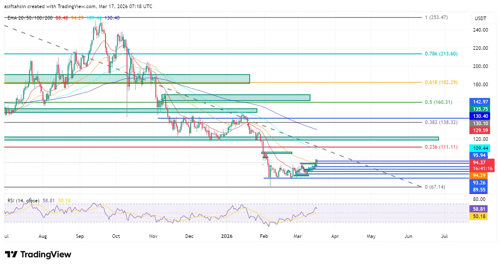This screenshot has height=267, width=501.
Task: Click the 130.40 dark blue price-axis tag
Action: click(480, 116)
